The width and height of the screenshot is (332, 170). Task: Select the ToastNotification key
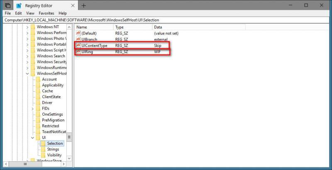pos(54,131)
